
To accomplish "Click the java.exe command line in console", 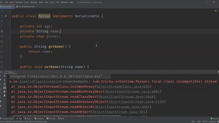I will point(60,77).
